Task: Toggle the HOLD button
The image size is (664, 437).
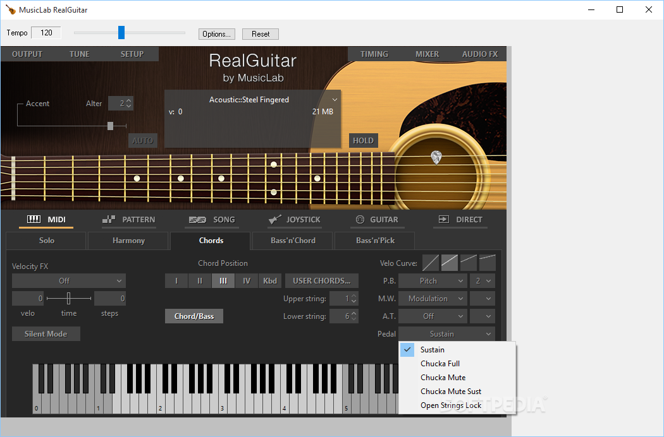Action: 364,140
